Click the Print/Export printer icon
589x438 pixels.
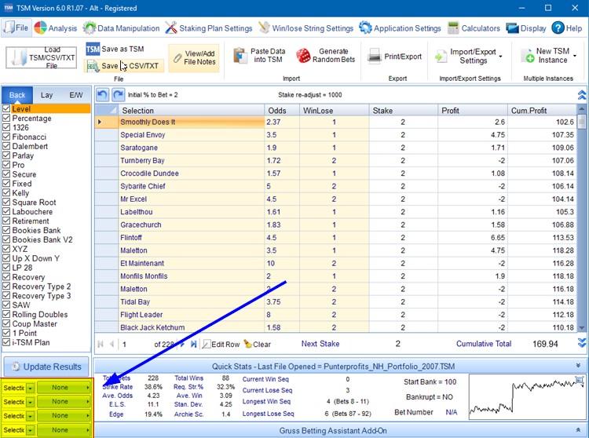click(x=375, y=56)
